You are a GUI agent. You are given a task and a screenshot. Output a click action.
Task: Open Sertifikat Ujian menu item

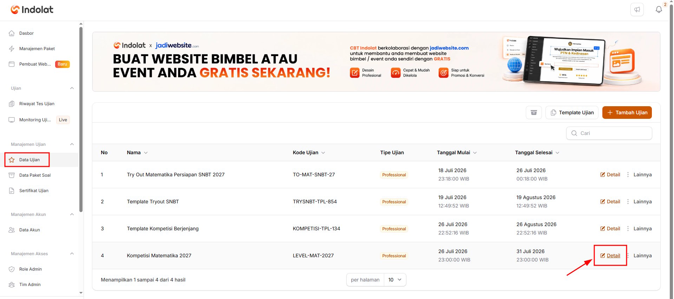[x=34, y=191]
